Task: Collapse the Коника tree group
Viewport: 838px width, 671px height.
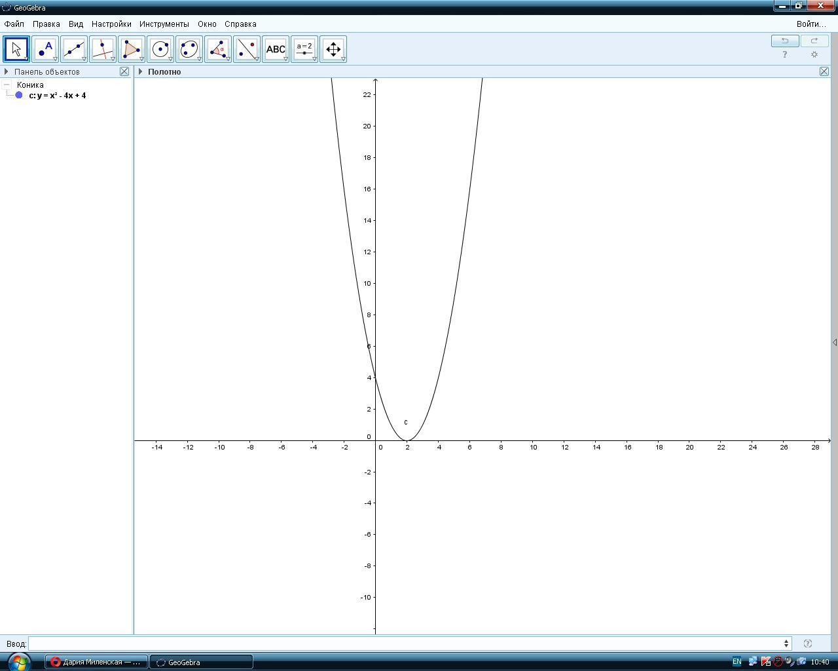Action: [7, 85]
